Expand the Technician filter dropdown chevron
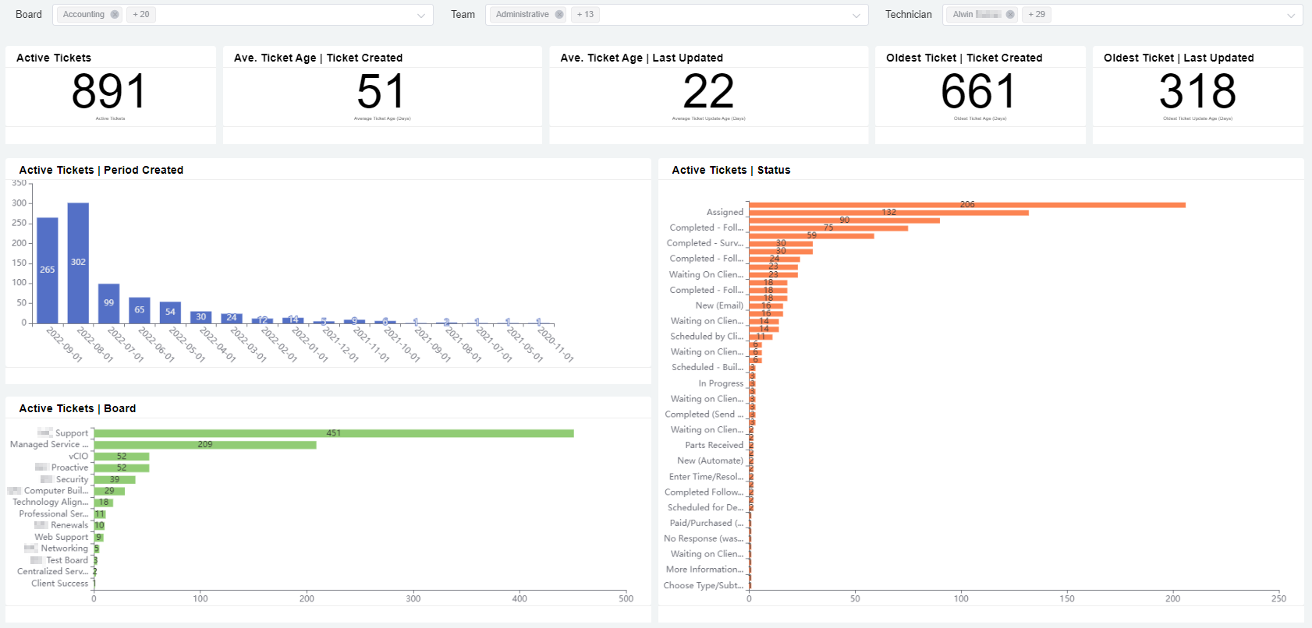 click(x=1291, y=16)
